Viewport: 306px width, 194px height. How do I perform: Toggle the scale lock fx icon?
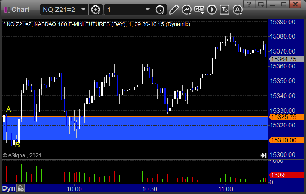(x=21, y=188)
